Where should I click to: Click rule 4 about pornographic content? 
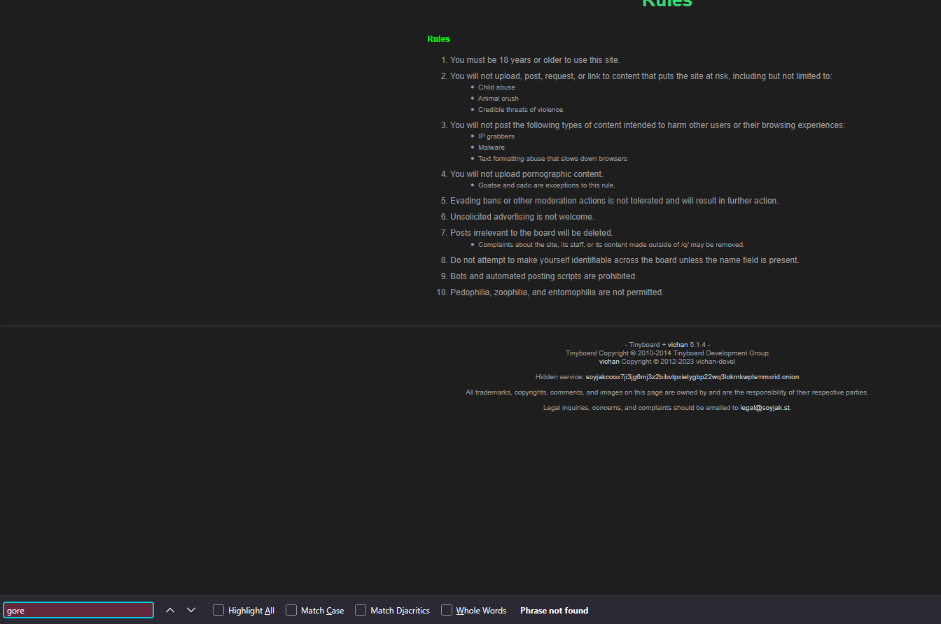point(527,174)
